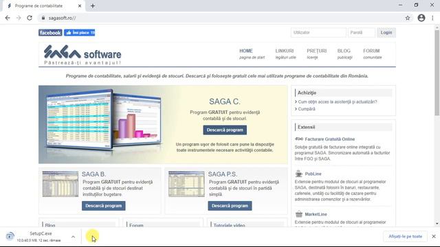Click the MarketLine basket icon
Viewport: 440px width, 247px height.
click(299, 214)
